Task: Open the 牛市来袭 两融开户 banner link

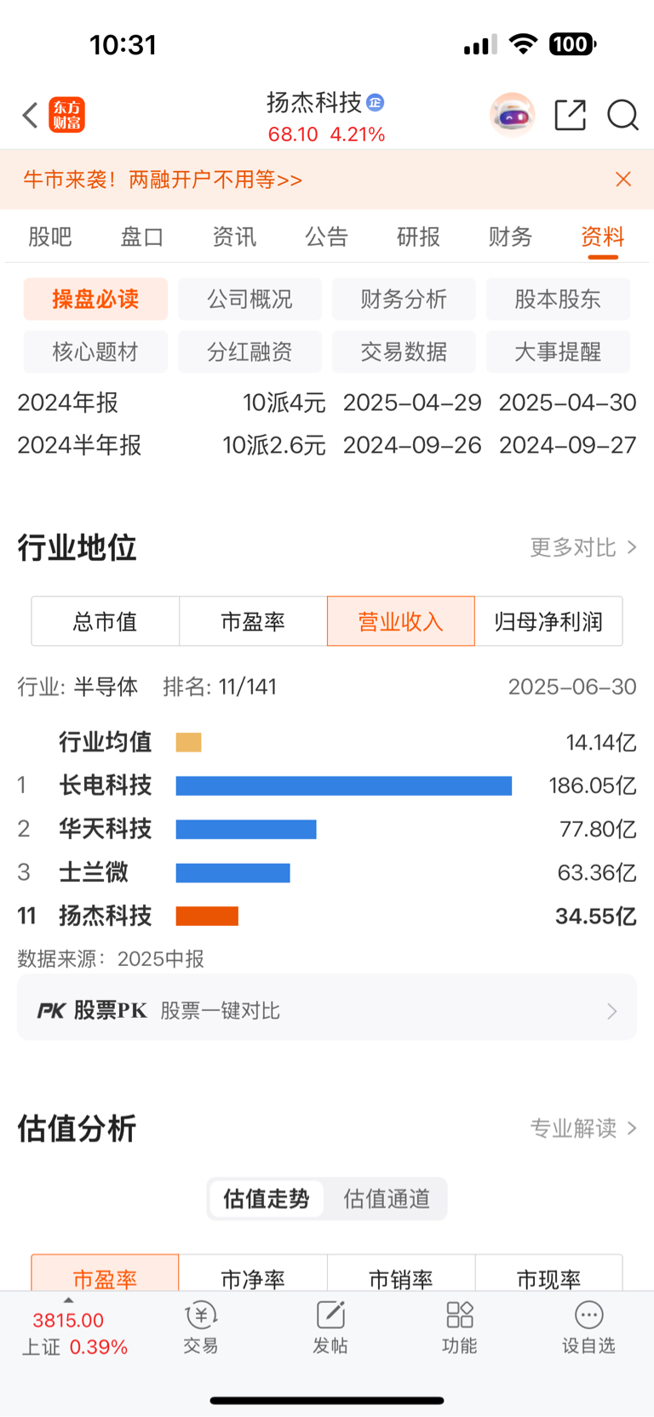Action: 163,180
